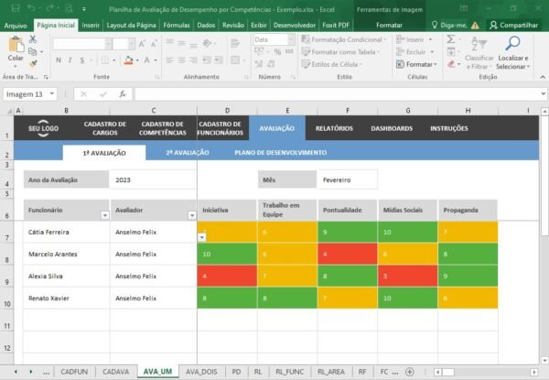Open the Funcionário column filter dropdown
Viewport: 549px width, 380px height.
point(104,215)
